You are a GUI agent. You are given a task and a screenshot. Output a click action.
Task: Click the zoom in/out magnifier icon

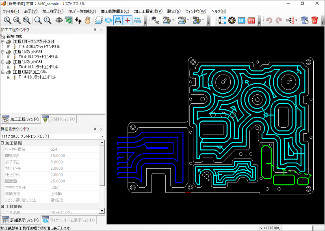[7, 20]
